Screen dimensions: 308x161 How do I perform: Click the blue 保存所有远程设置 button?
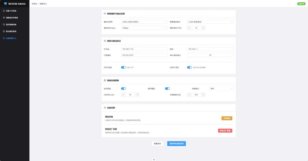click(x=177, y=144)
